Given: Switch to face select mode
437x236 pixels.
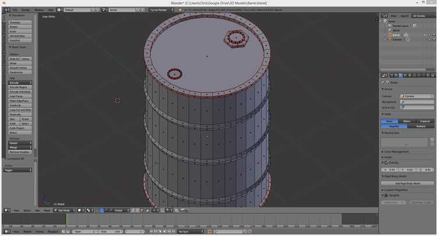Looking at the screenshot, I should pos(142,210).
